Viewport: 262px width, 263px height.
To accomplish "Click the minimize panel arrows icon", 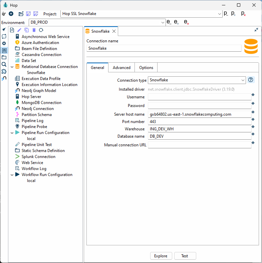I will 256,30.
